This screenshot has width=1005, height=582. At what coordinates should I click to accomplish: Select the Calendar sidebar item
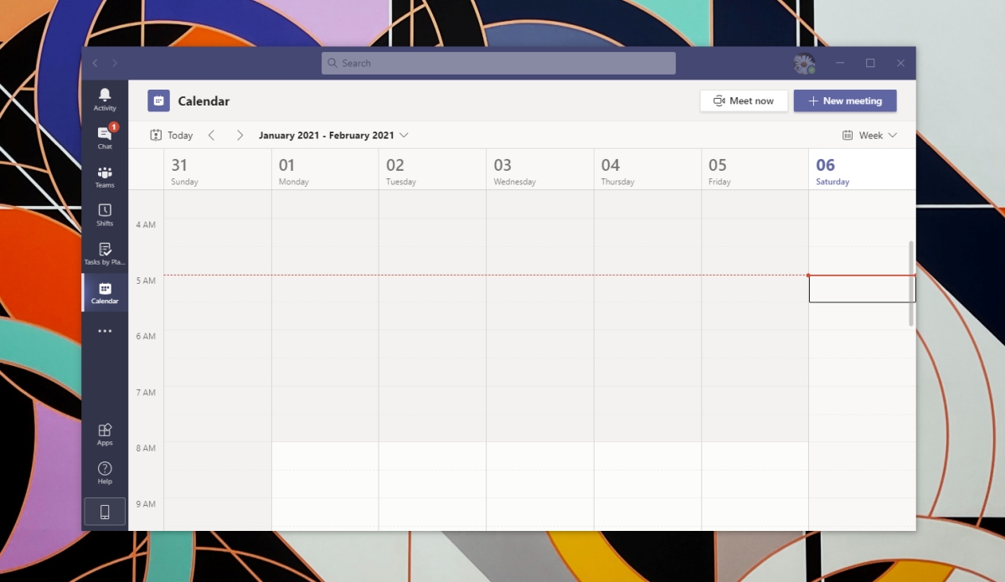click(x=105, y=292)
